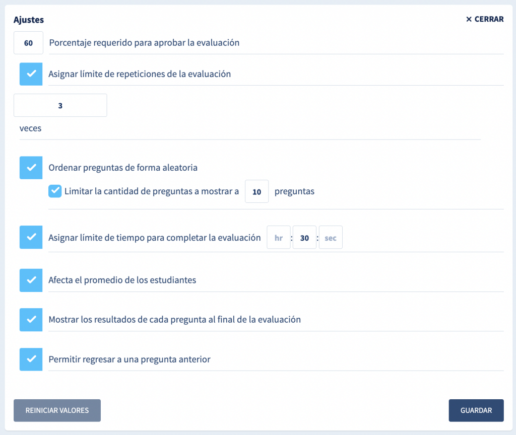Screen dimensions: 516x435
Task: Click the 'Ordenar preguntas de forma aleatoria' label text
Action: (x=123, y=168)
